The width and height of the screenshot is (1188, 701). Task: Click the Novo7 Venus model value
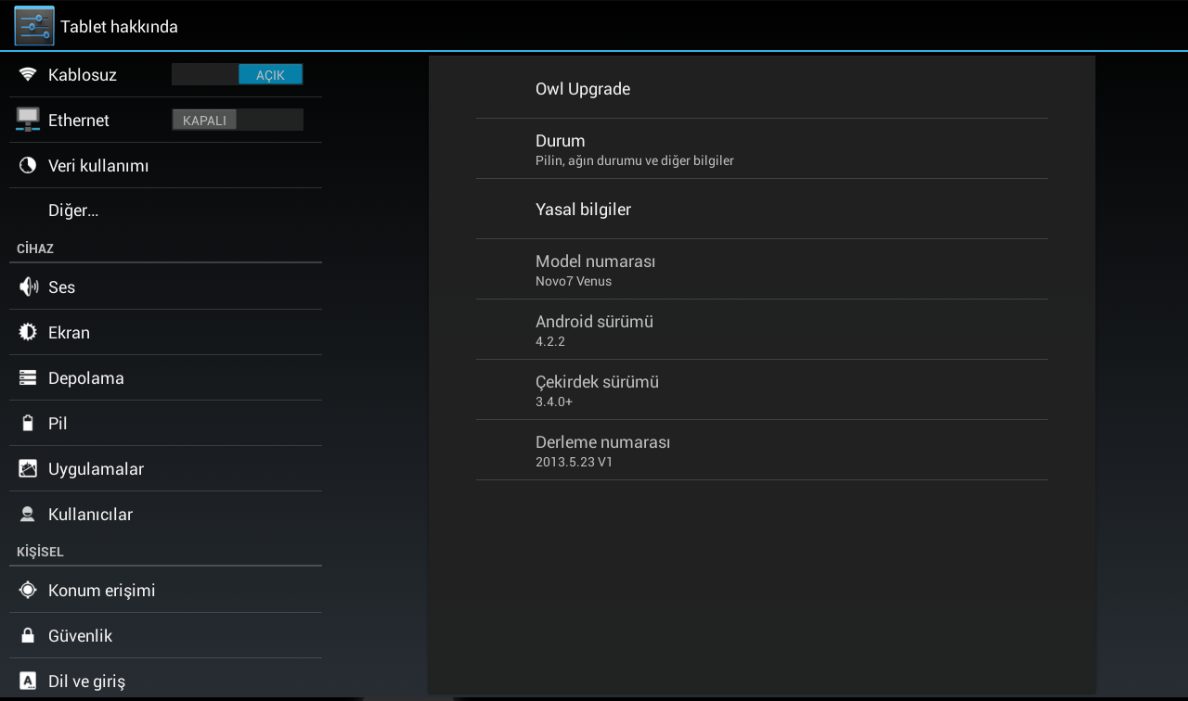(574, 281)
